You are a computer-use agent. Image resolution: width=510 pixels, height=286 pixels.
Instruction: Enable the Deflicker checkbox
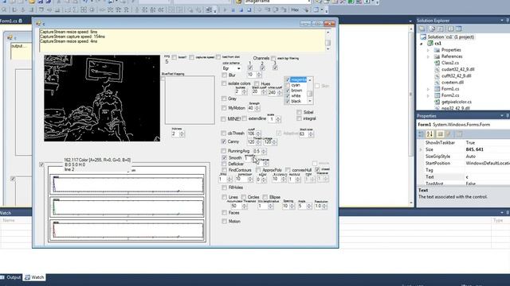[224, 164]
